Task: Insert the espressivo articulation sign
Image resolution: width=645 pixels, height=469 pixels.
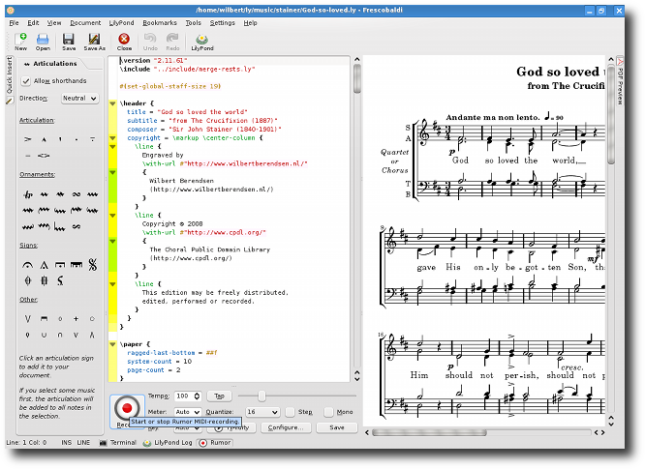Action: [x=44, y=156]
